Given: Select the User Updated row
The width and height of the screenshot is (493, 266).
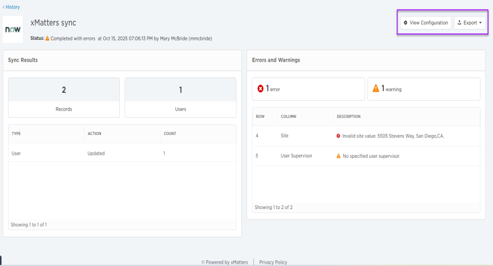Looking at the screenshot, I should coord(123,153).
